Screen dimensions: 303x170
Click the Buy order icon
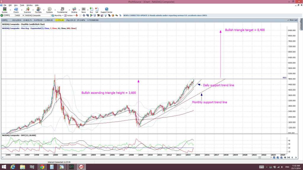point(91,10)
